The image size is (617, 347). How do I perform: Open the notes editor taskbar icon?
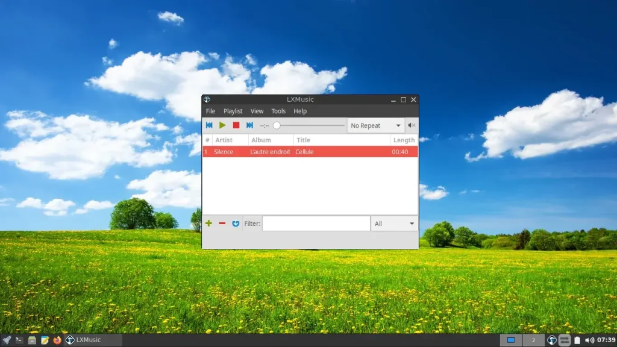(45, 340)
